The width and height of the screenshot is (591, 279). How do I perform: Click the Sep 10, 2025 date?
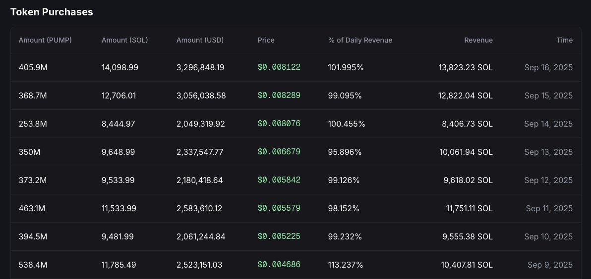[548, 237]
